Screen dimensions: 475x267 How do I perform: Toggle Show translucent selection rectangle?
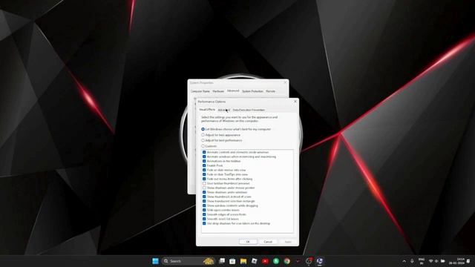pos(204,201)
